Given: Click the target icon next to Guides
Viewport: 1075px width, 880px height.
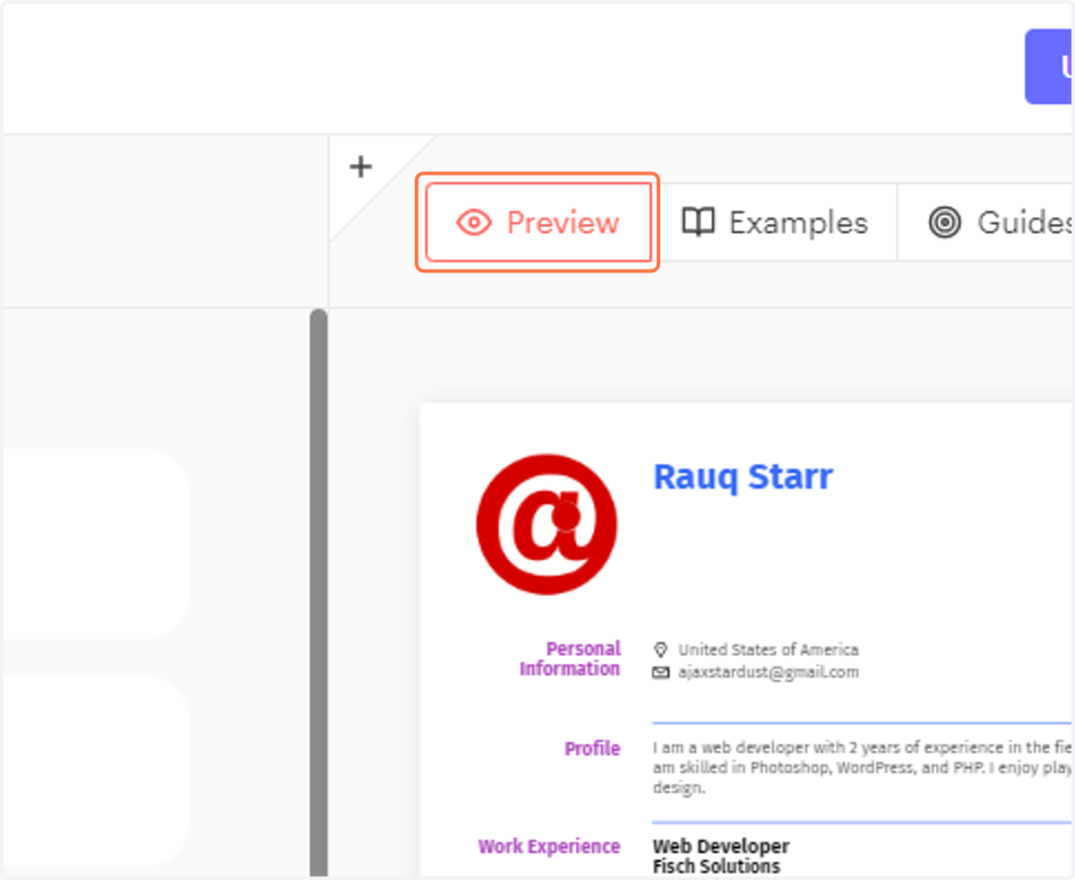Looking at the screenshot, I should [944, 222].
